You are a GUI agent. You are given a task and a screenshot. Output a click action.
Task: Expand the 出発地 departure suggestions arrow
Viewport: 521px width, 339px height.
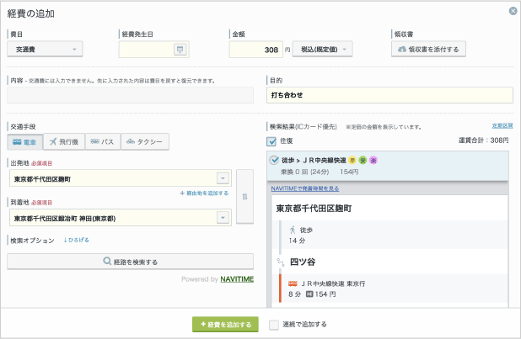click(x=223, y=178)
